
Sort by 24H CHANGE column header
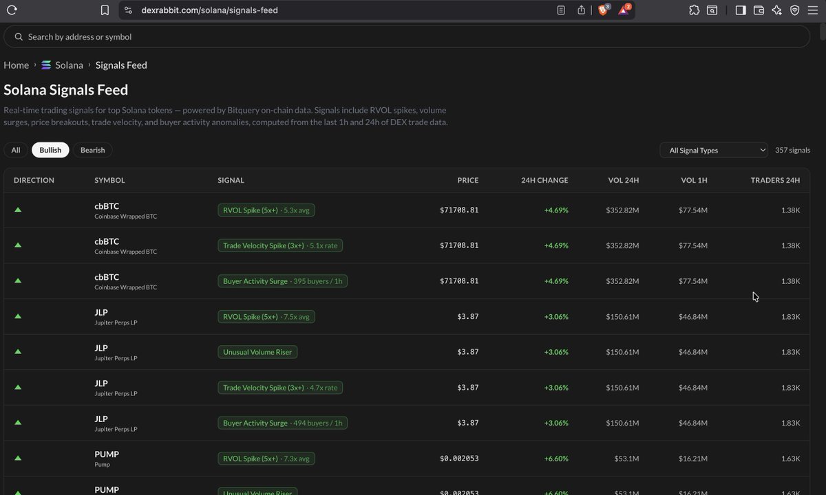tap(544, 180)
